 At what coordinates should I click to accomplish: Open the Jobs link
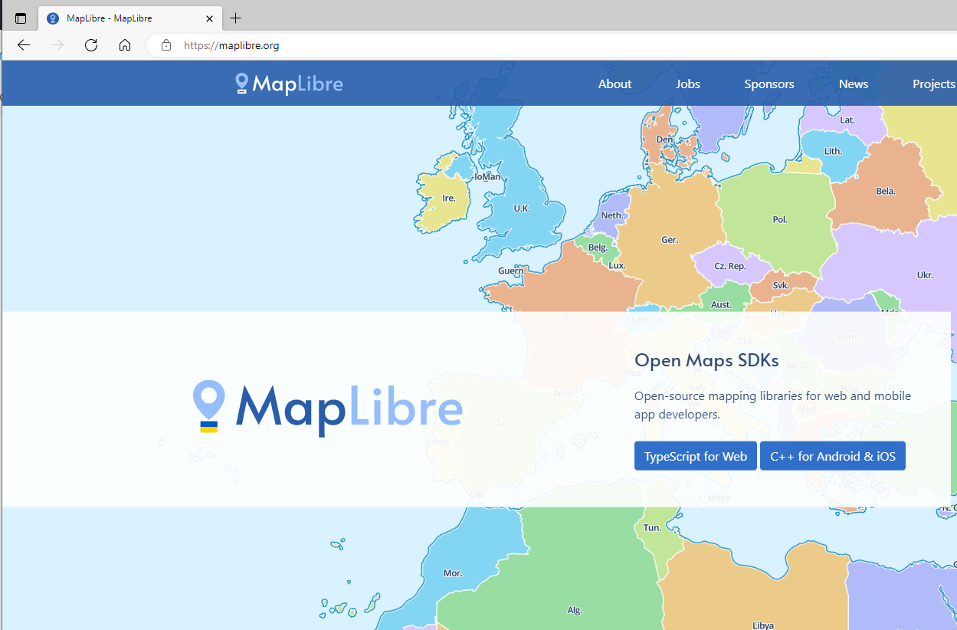tap(687, 84)
